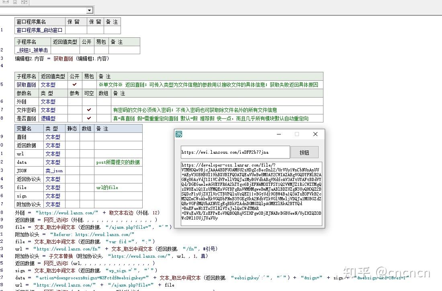
Task: Open the program set selector dropdown
Action: tap(90, 10)
